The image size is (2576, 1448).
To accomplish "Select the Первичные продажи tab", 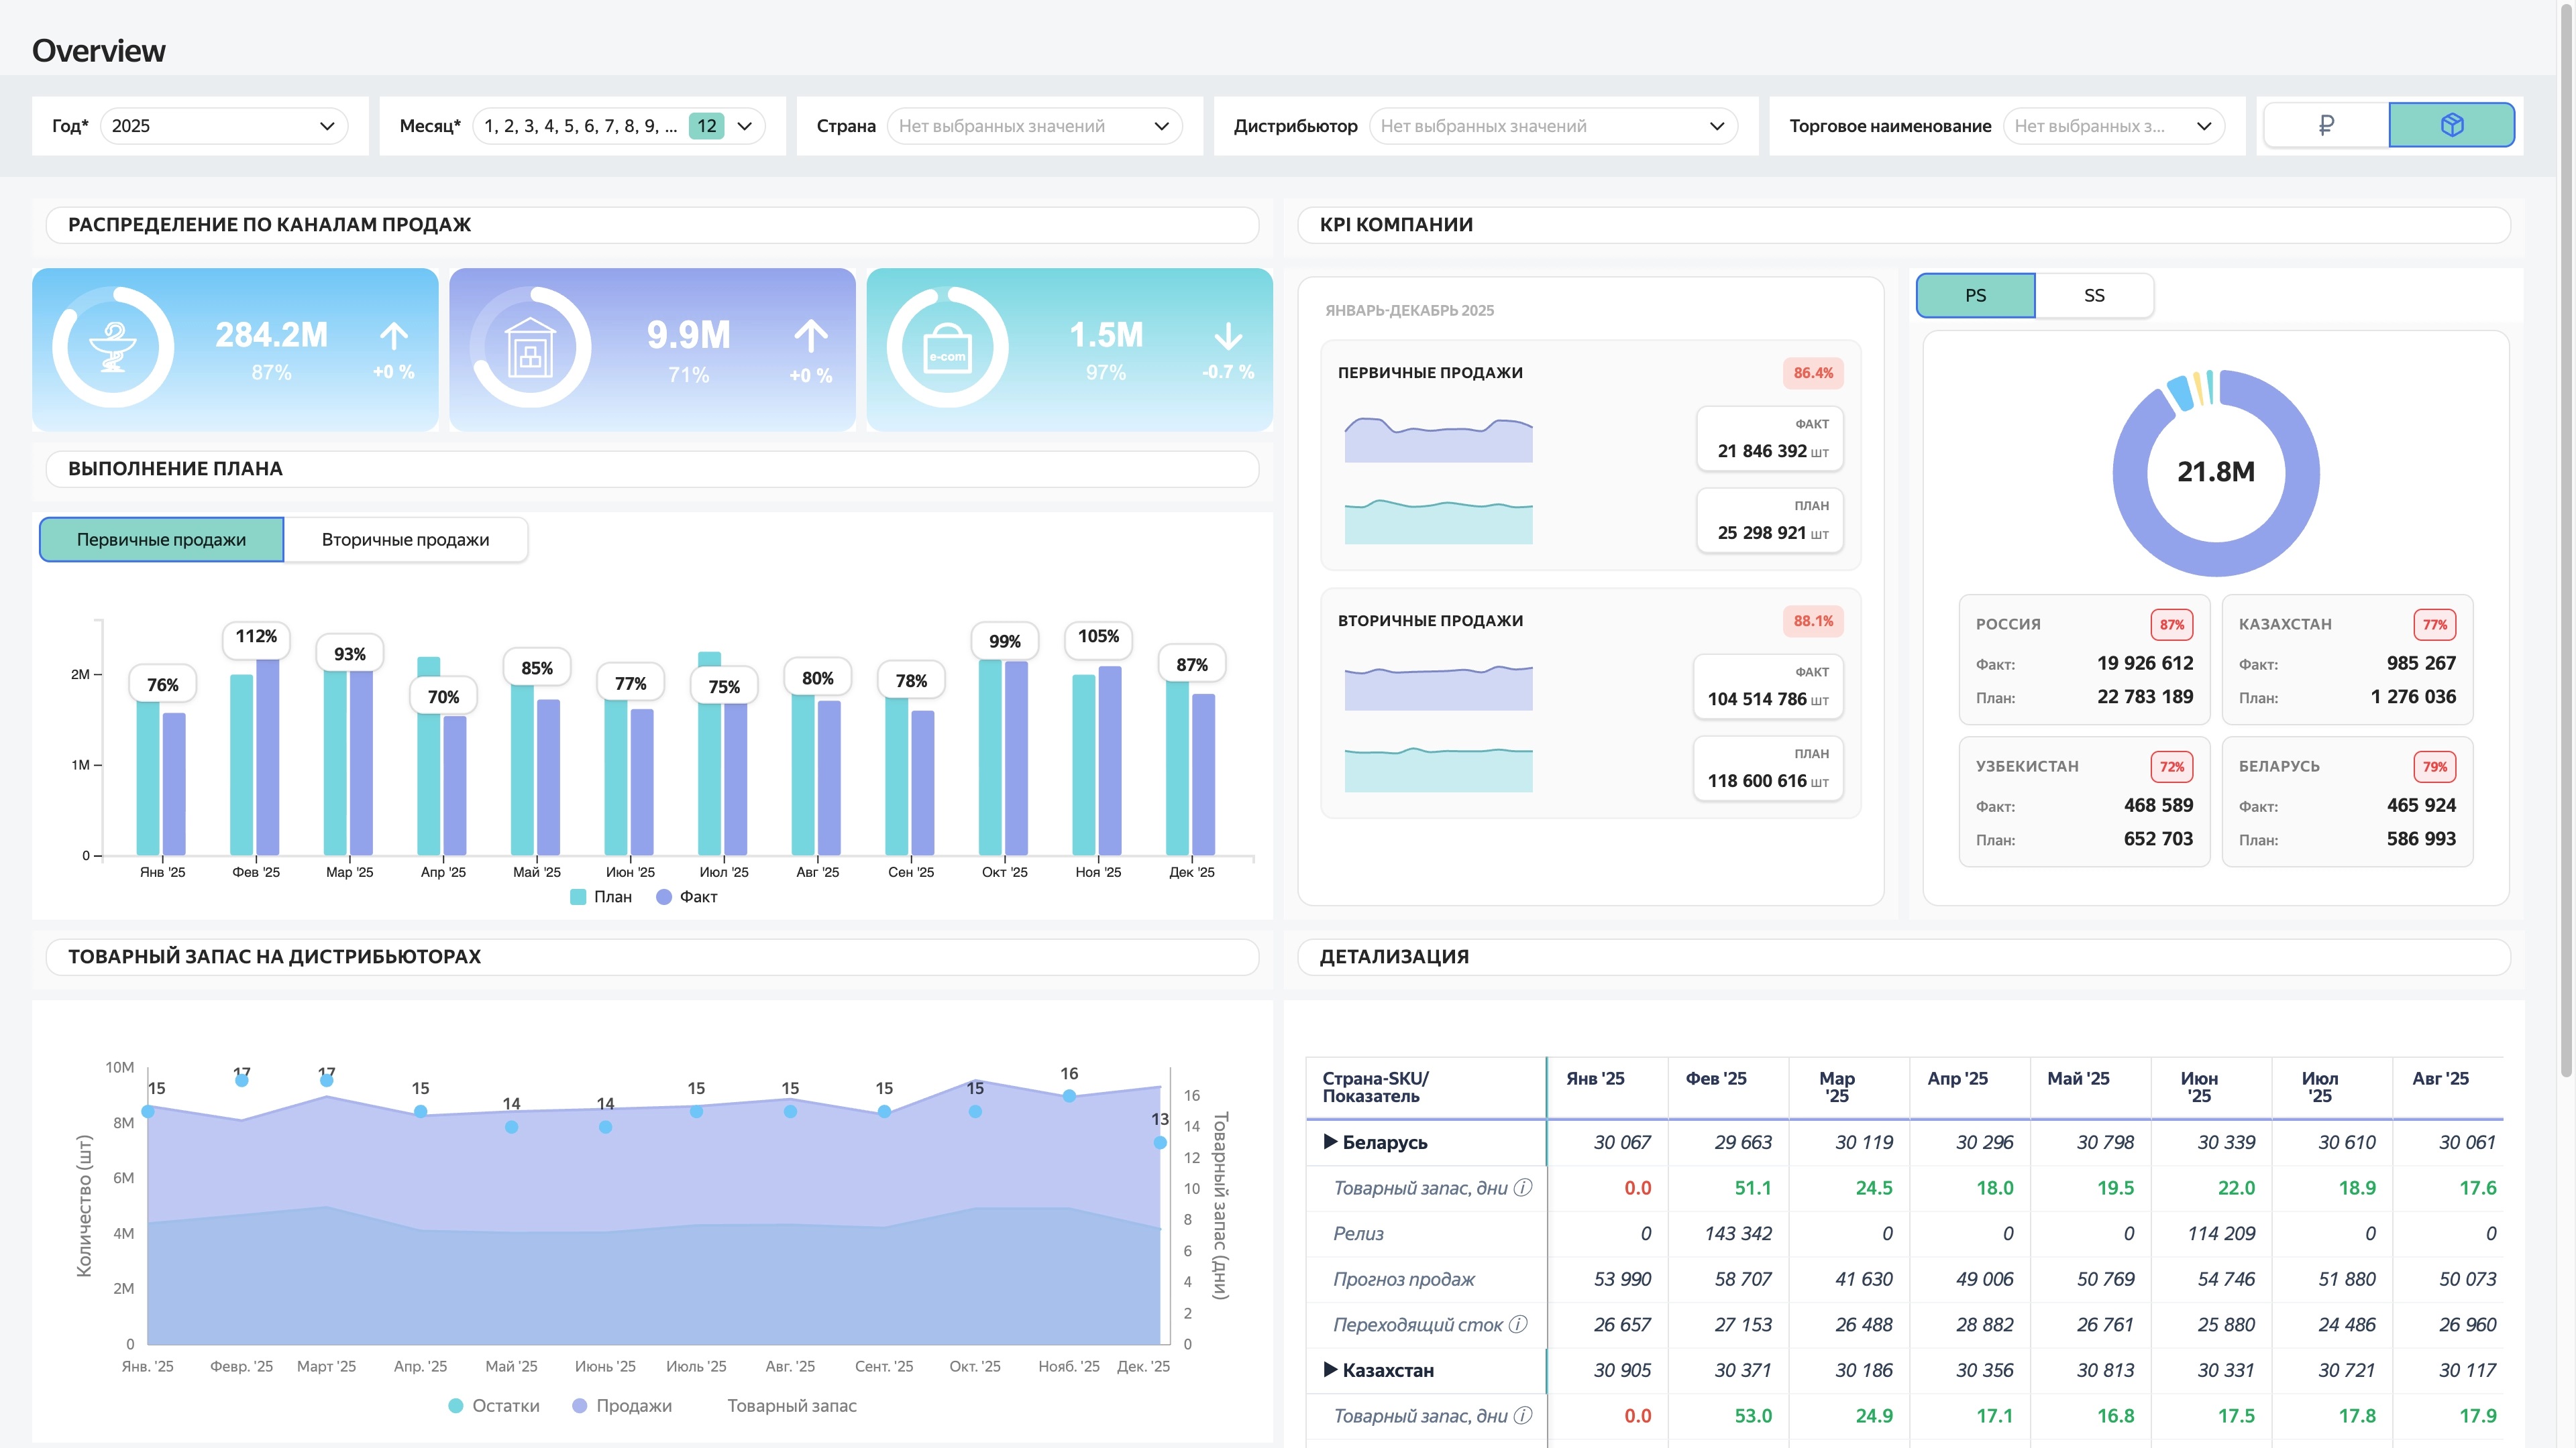I will click(161, 540).
